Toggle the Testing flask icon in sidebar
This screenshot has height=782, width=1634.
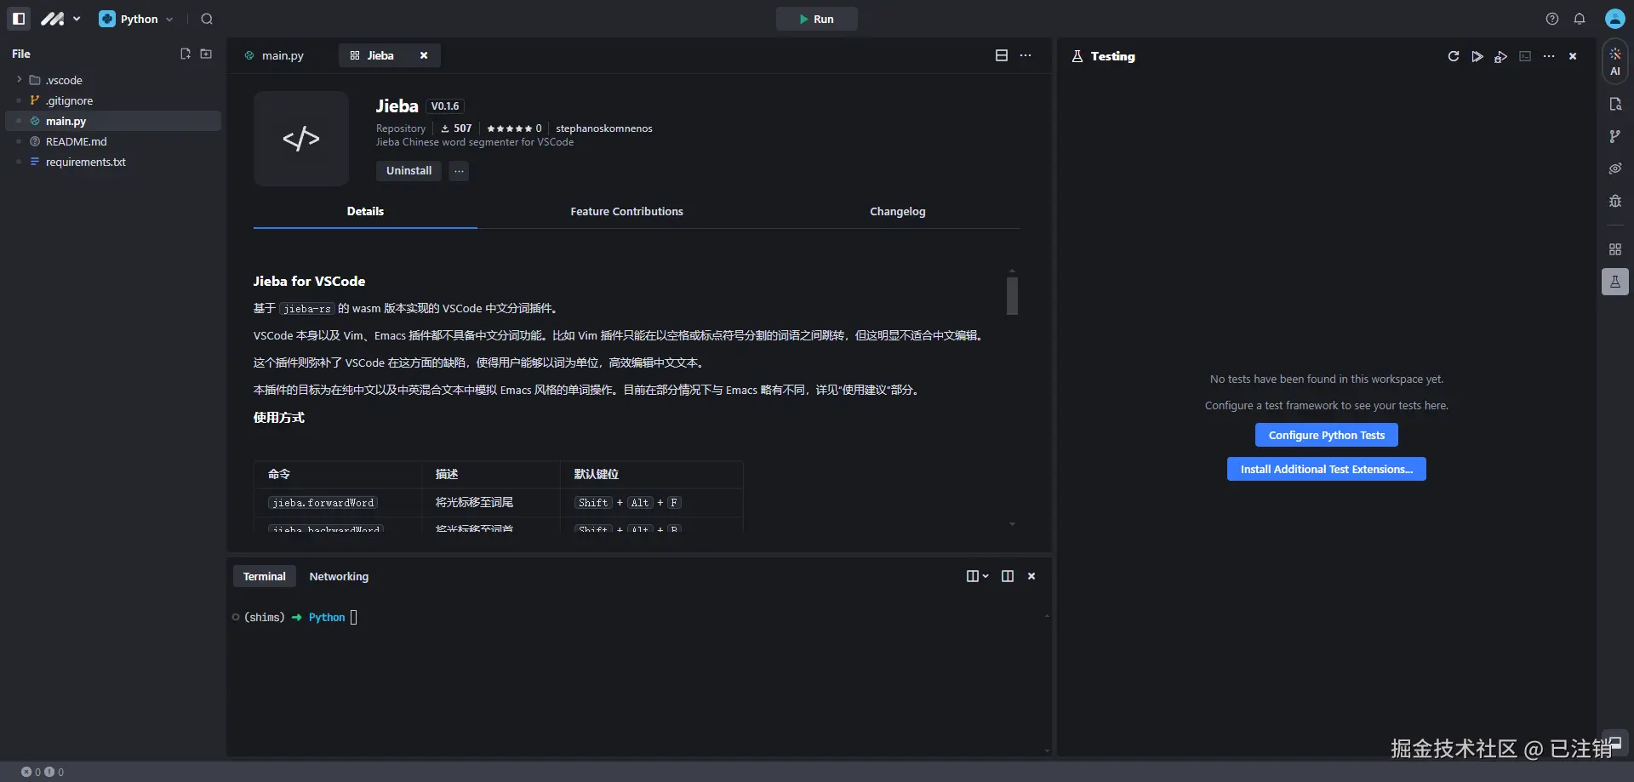(x=1615, y=282)
